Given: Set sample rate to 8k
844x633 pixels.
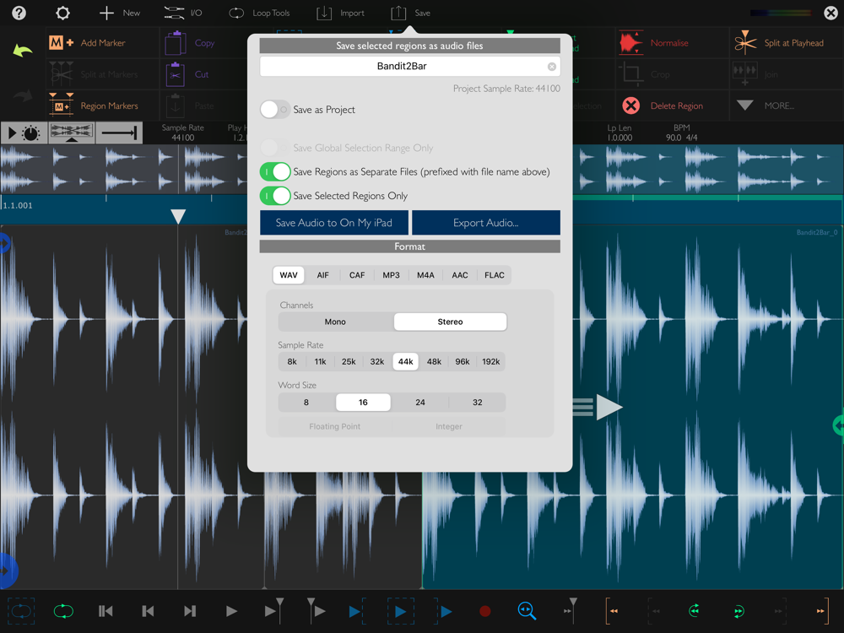Looking at the screenshot, I should point(292,362).
